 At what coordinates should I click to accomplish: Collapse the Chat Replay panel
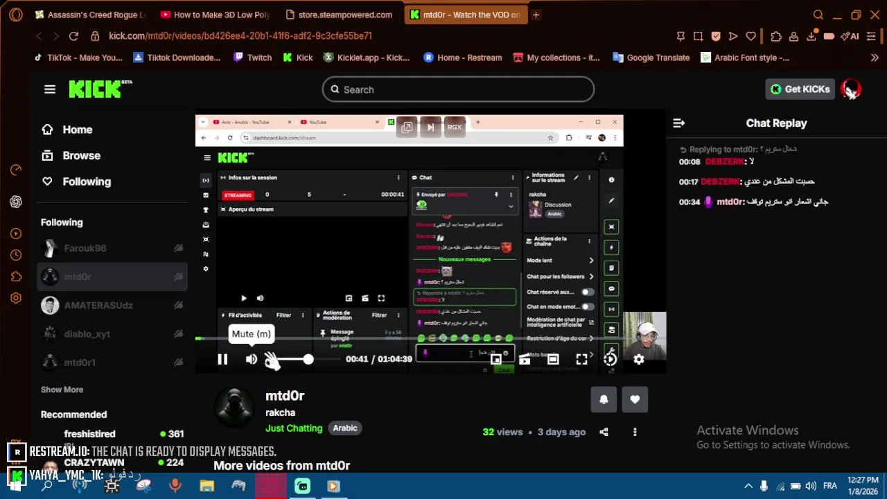point(679,123)
